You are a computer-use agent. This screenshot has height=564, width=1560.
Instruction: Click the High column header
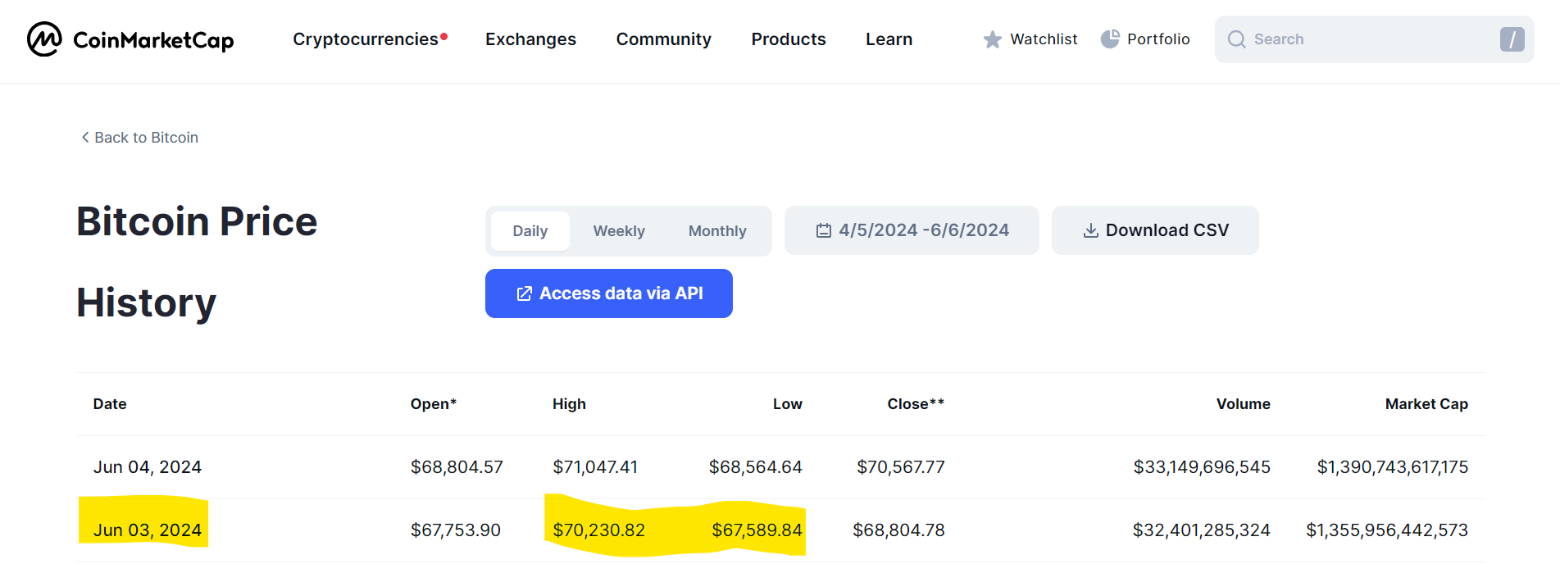point(569,404)
